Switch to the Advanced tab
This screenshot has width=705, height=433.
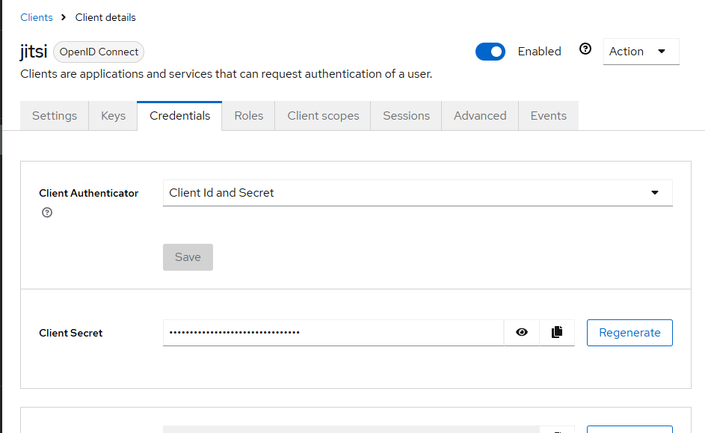click(x=480, y=116)
